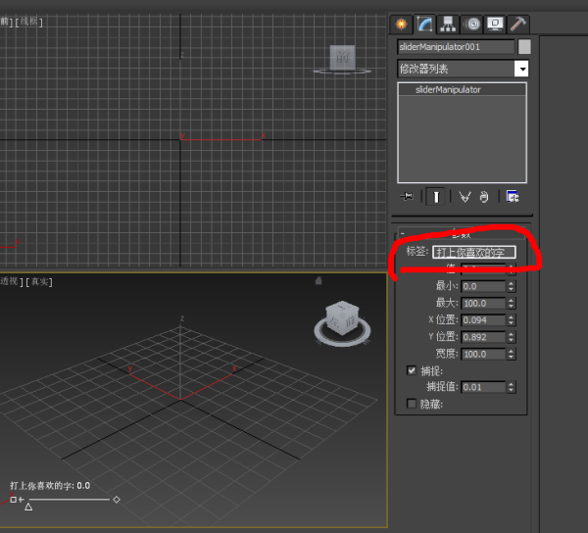
Task: Click the X position spinner arrows
Action: pyautogui.click(x=511, y=320)
